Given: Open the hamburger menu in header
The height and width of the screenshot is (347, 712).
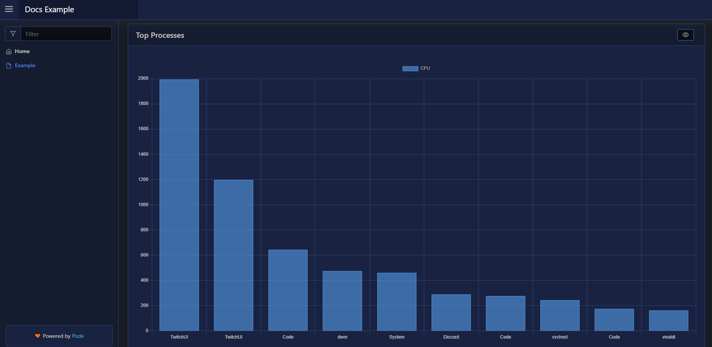Looking at the screenshot, I should click(9, 9).
